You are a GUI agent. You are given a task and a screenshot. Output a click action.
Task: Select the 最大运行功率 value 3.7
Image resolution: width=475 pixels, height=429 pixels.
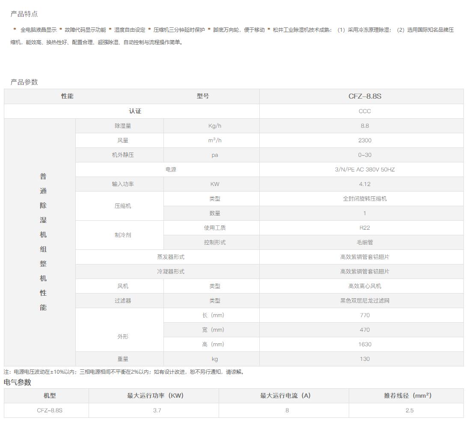point(157,410)
